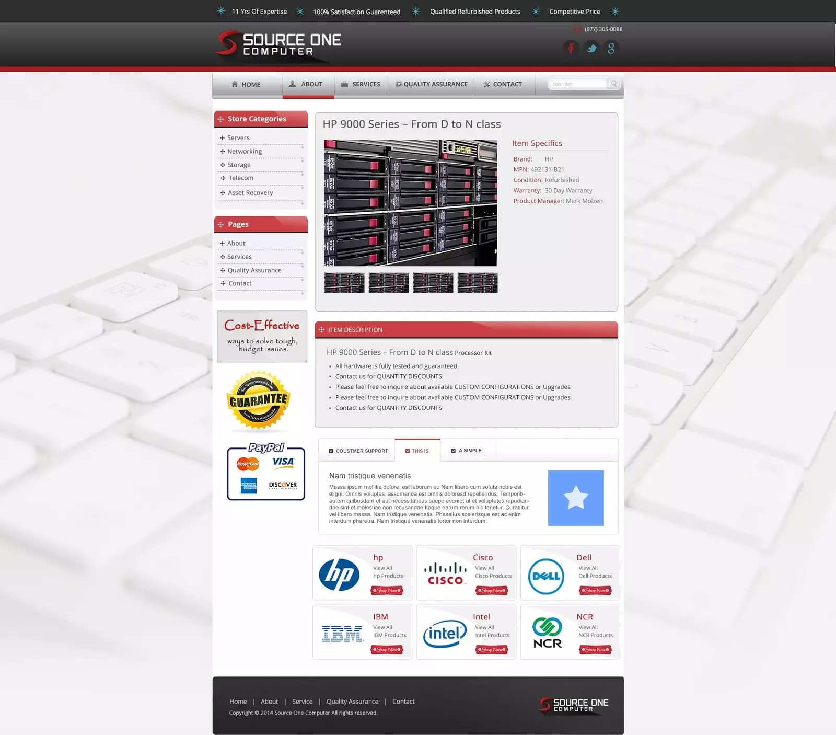Screen dimensions: 836x735
Task: Click the 'Nam tristique venenatis' heading
Action: pos(370,476)
